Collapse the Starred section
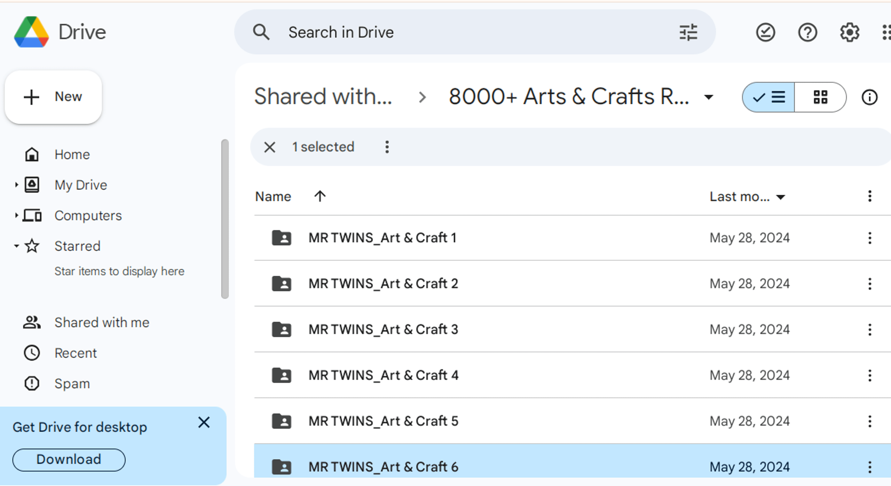 [16, 246]
